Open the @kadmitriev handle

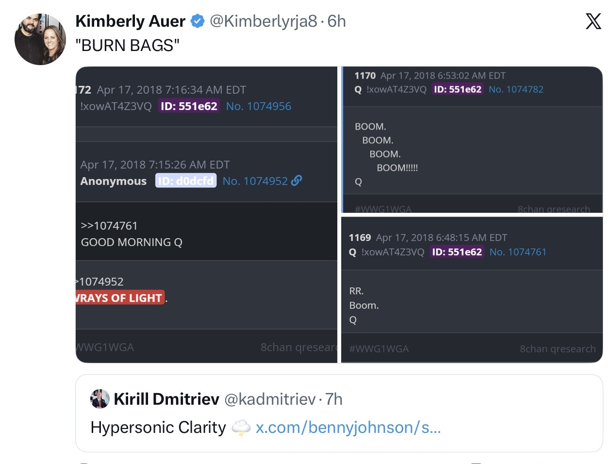coord(270,399)
